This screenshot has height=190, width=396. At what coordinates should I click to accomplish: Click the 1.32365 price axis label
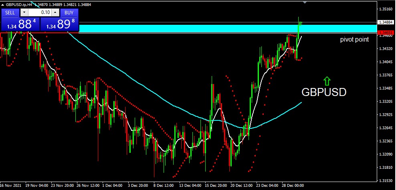[x=386, y=141]
